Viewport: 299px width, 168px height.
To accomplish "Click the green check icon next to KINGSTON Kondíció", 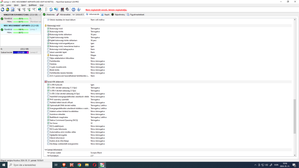I will (x=2, y=19).
